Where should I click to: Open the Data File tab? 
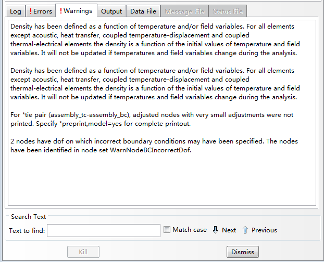pyautogui.click(x=143, y=11)
